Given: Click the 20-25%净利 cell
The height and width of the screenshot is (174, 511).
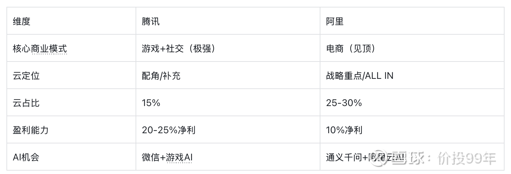Looking at the screenshot, I should pyautogui.click(x=169, y=130).
